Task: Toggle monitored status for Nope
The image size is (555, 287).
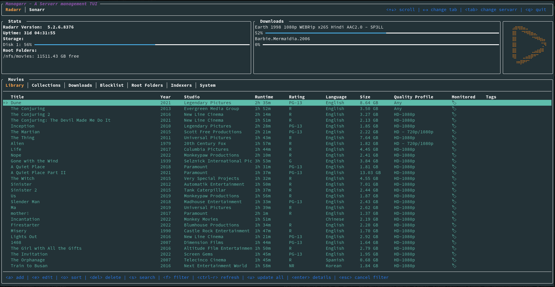Action: (454, 155)
